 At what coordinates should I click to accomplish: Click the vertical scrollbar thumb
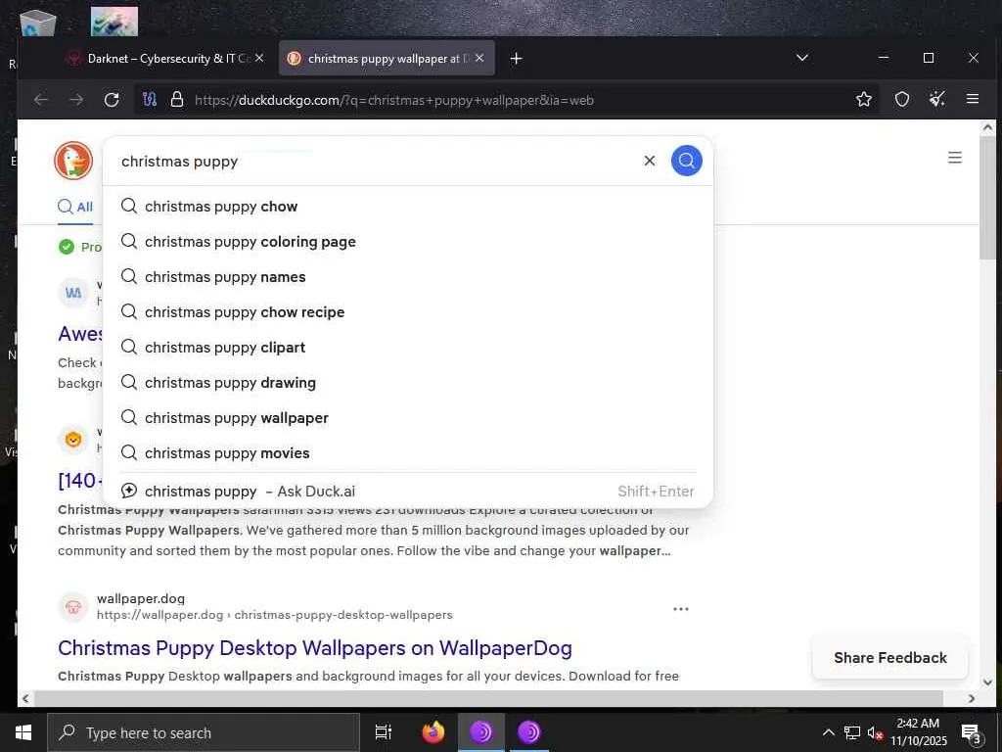[987, 197]
